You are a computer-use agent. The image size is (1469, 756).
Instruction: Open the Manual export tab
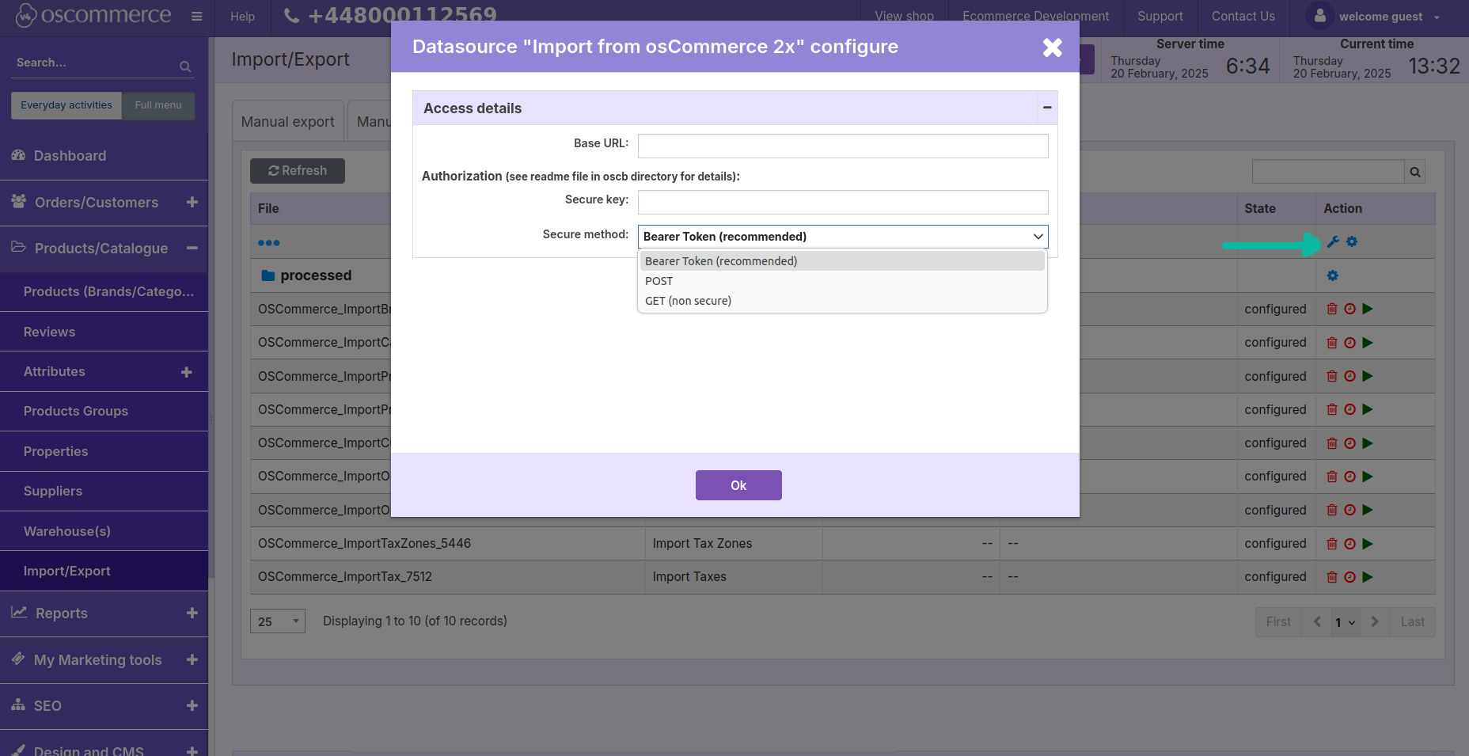[x=288, y=122]
